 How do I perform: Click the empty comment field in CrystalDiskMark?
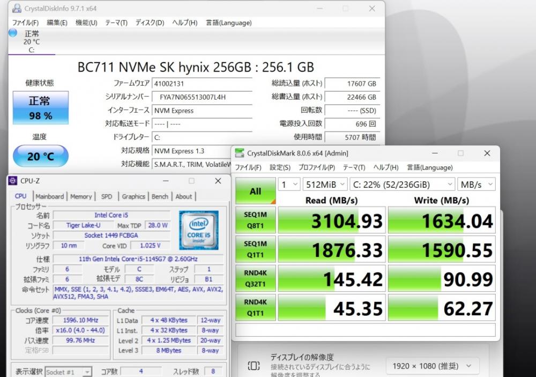click(366, 330)
